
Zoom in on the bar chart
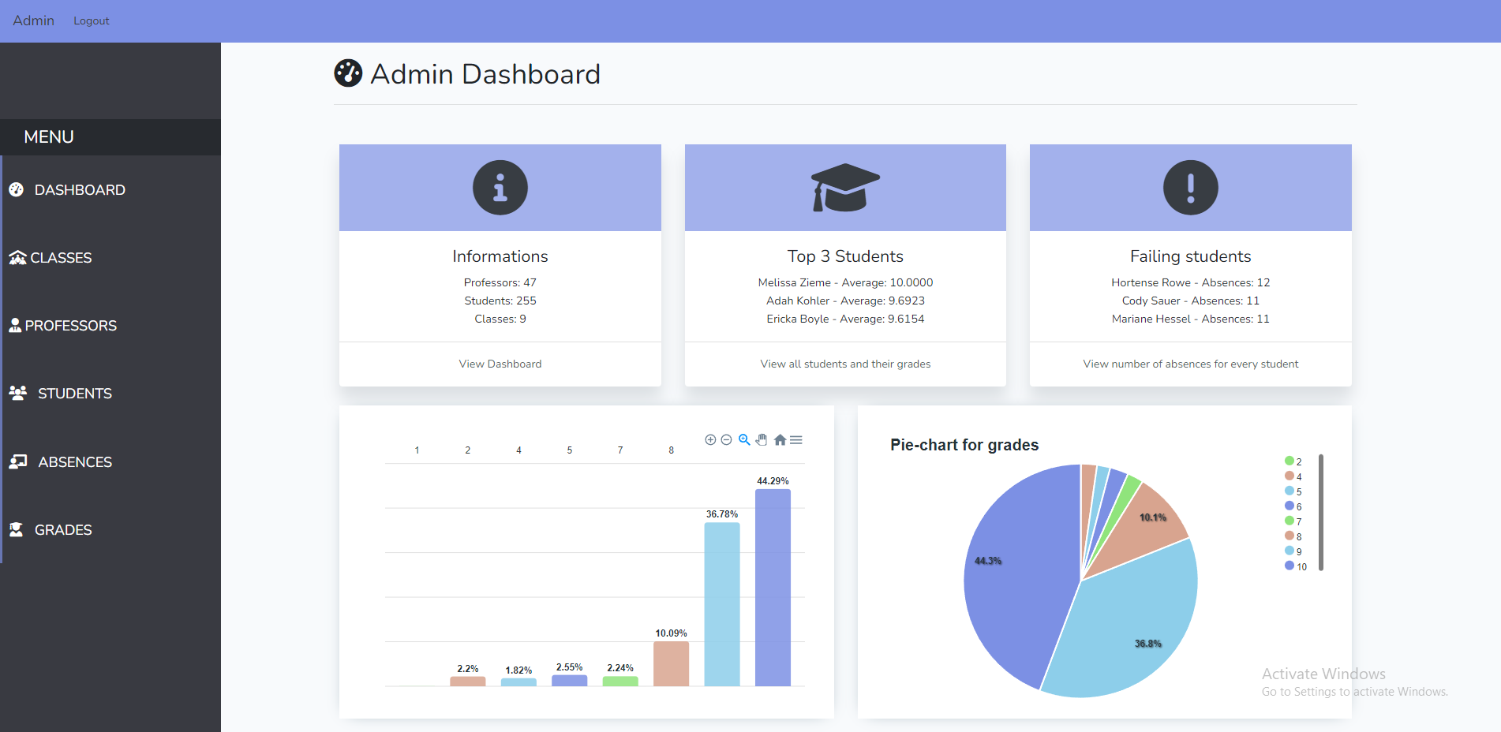(x=709, y=440)
